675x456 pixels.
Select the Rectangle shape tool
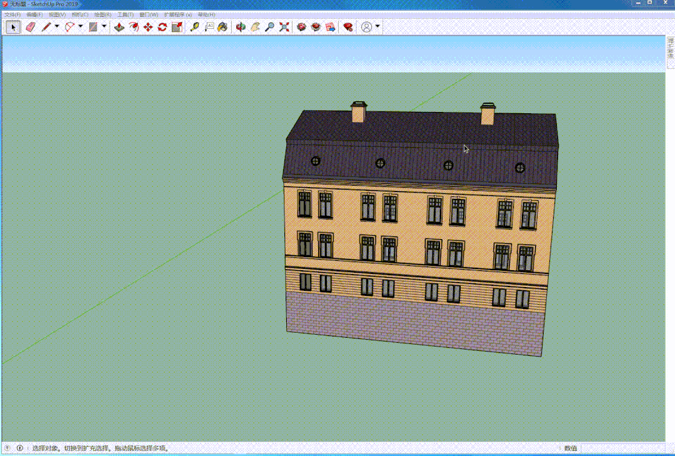click(x=93, y=27)
